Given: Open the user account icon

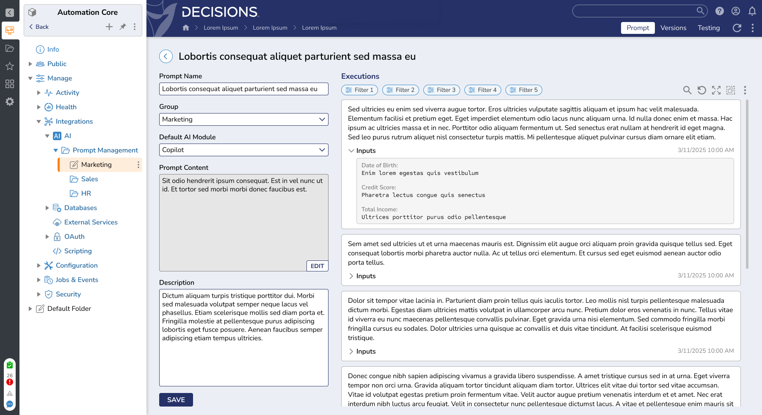Looking at the screenshot, I should pos(736,11).
